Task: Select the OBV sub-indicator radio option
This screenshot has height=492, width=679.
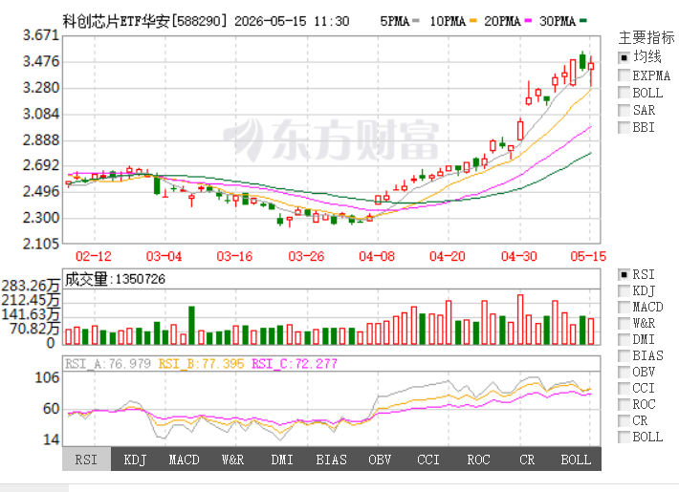Action: pyautogui.click(x=624, y=372)
